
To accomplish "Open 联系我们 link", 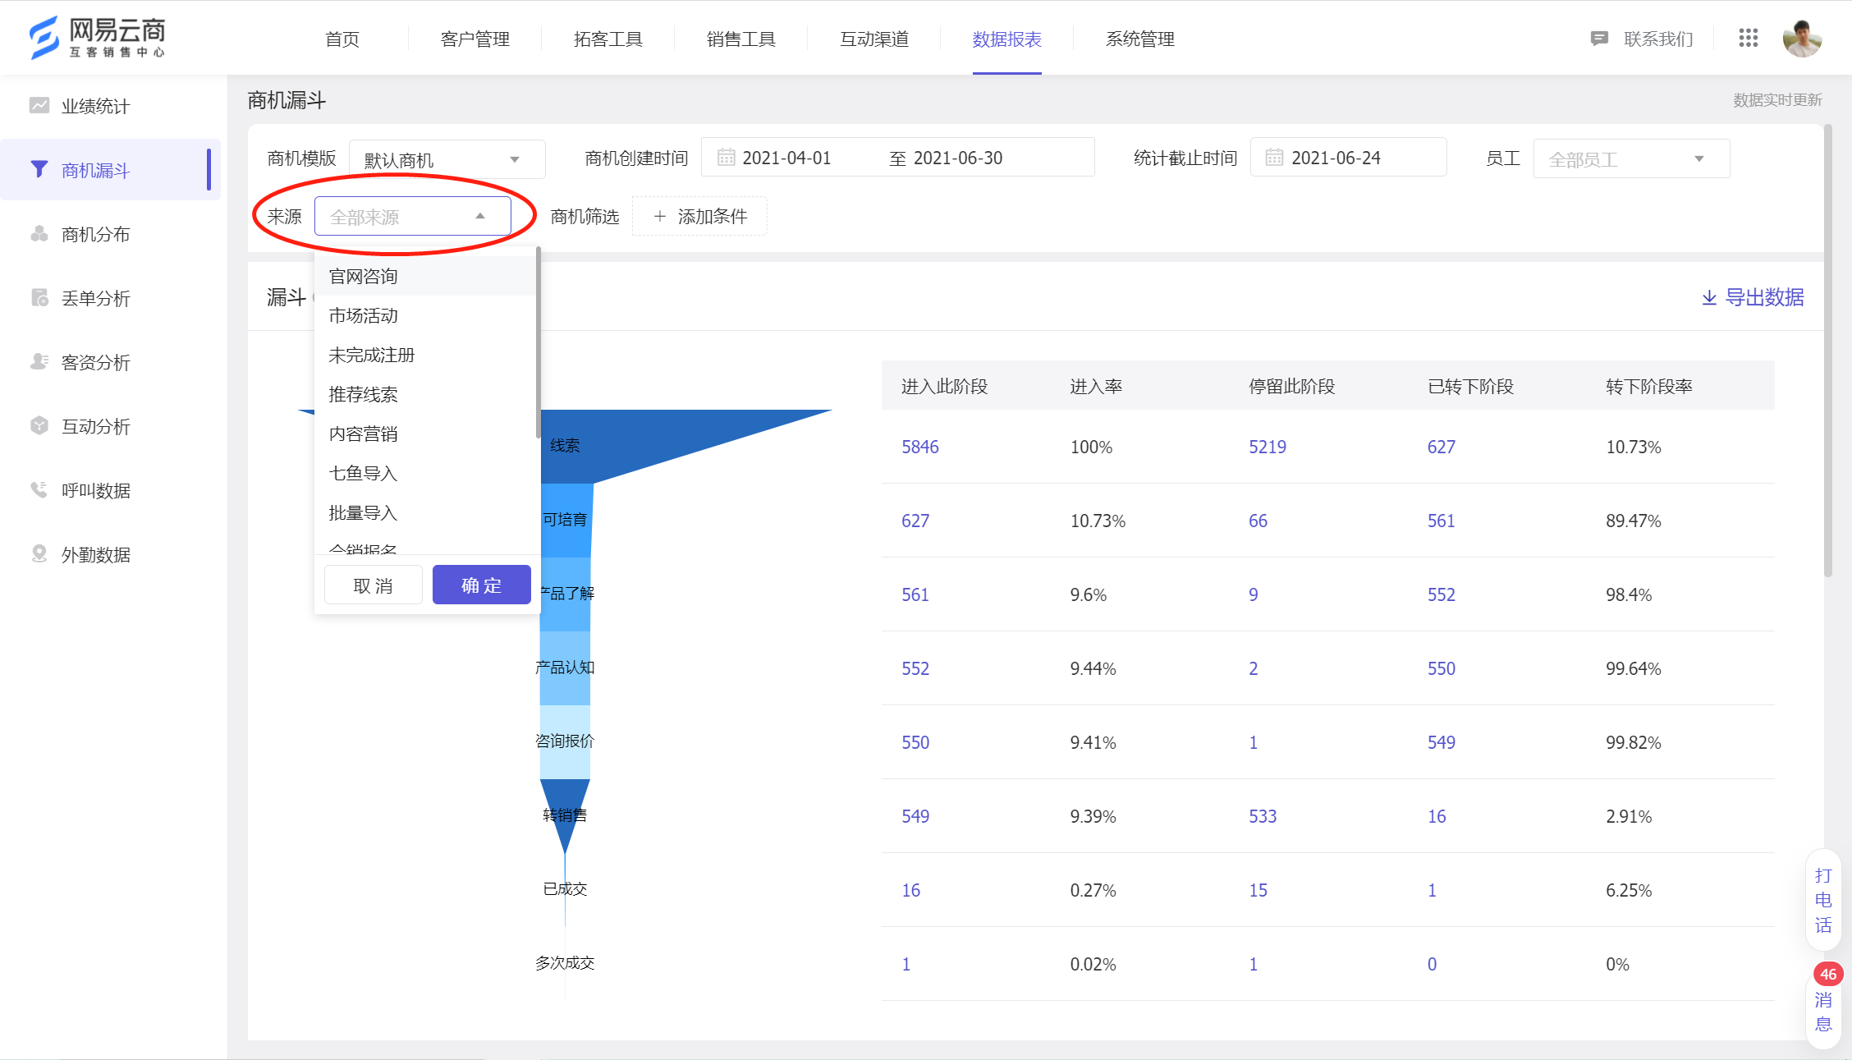I will click(1658, 39).
